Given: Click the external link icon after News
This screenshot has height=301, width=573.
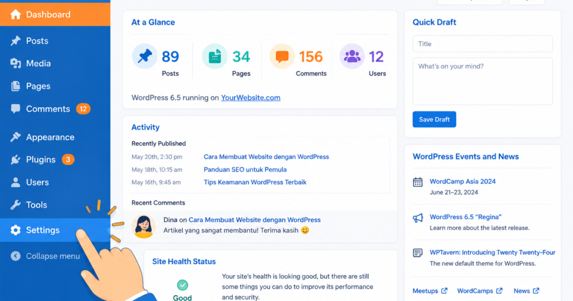Looking at the screenshot, I should (x=536, y=291).
